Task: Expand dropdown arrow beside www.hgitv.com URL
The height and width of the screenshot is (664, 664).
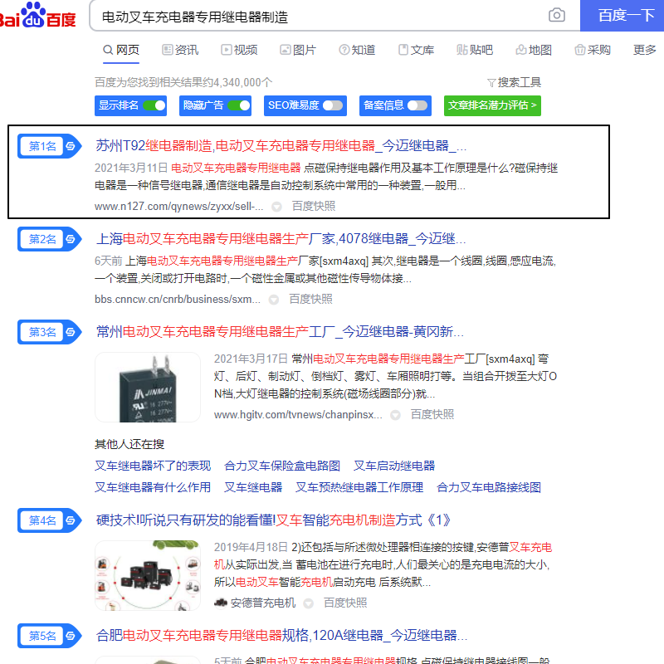Action: pyautogui.click(x=396, y=415)
